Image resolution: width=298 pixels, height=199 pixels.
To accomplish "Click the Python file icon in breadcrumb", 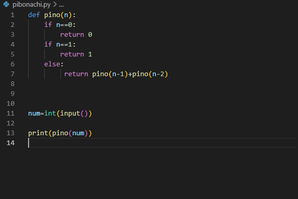I will pos(6,4).
